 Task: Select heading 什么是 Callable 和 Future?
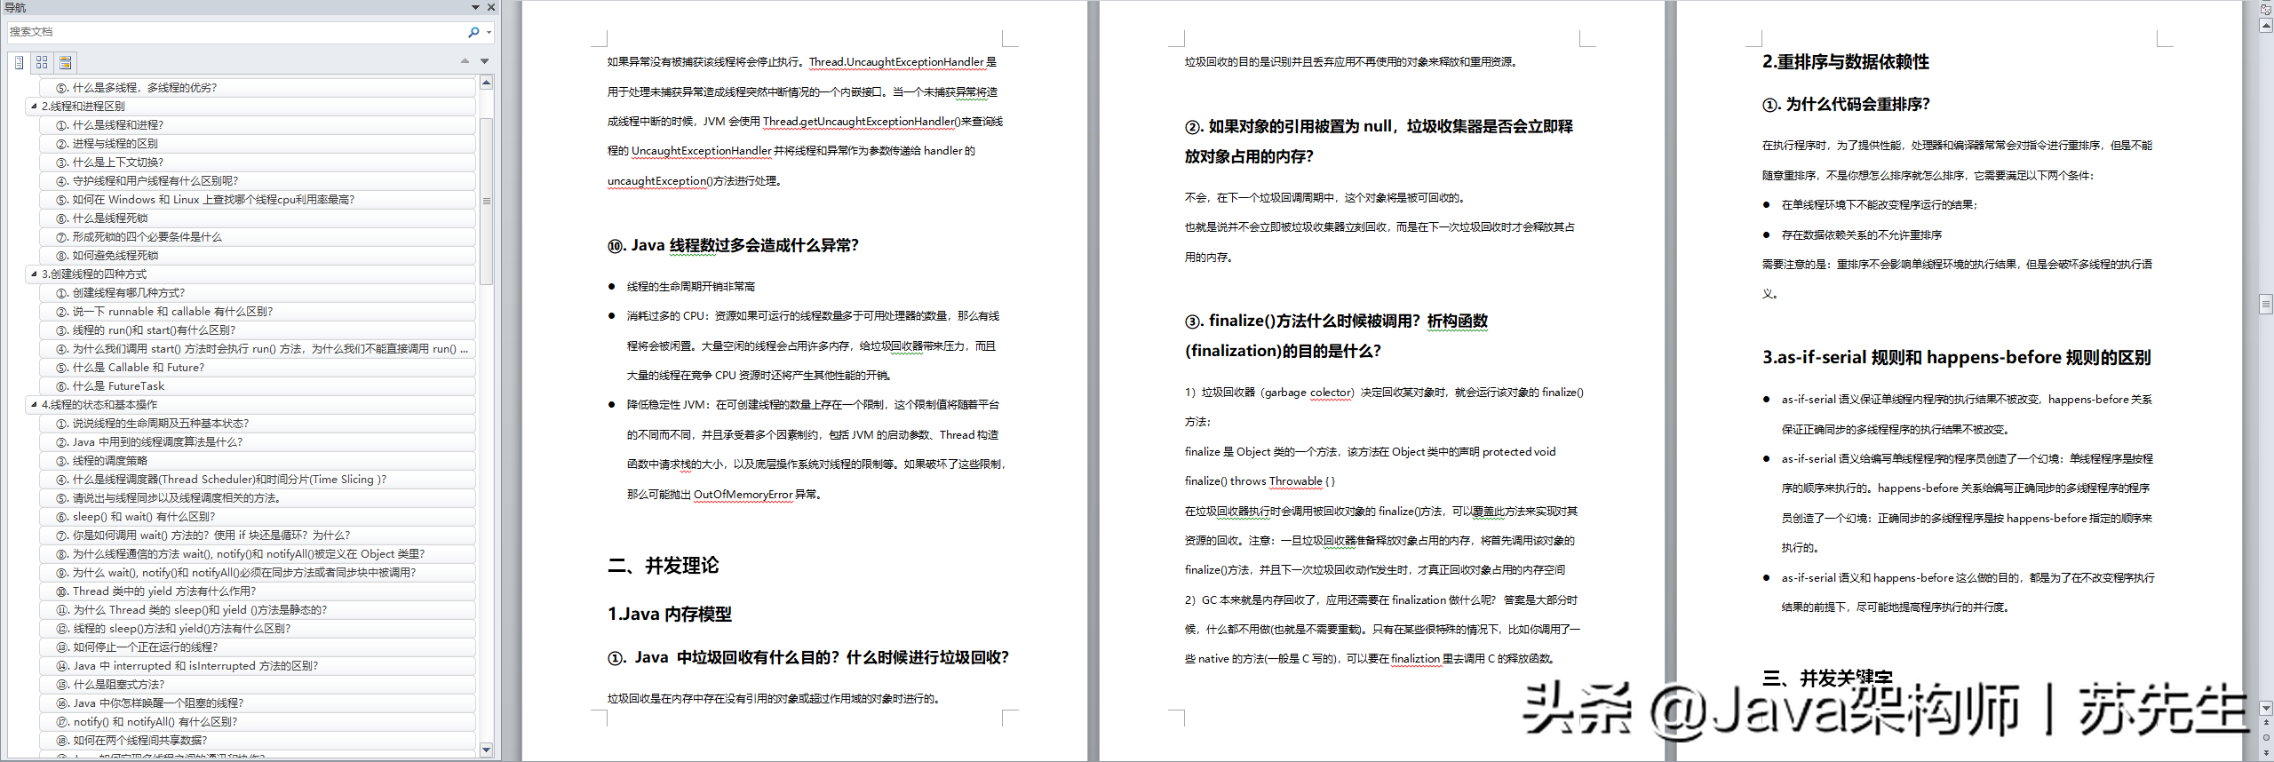[258, 368]
